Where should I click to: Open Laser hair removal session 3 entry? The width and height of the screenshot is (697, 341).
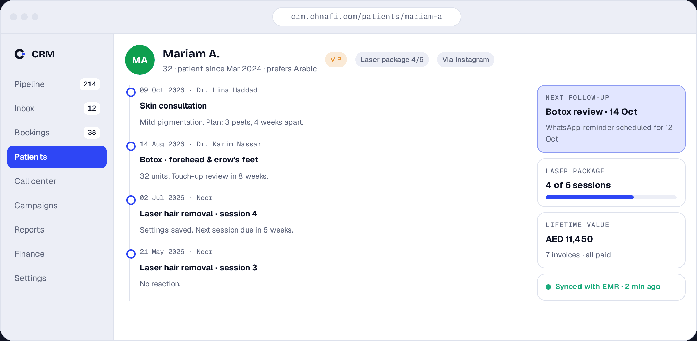199,268
